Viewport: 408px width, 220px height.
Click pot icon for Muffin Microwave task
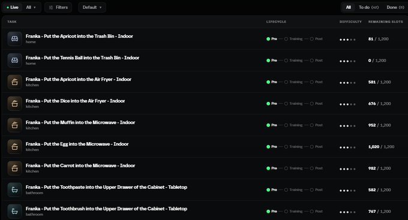click(x=14, y=125)
